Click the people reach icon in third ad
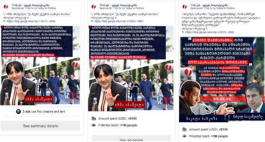Screen dimensions: 265x142 click(x=184, y=136)
